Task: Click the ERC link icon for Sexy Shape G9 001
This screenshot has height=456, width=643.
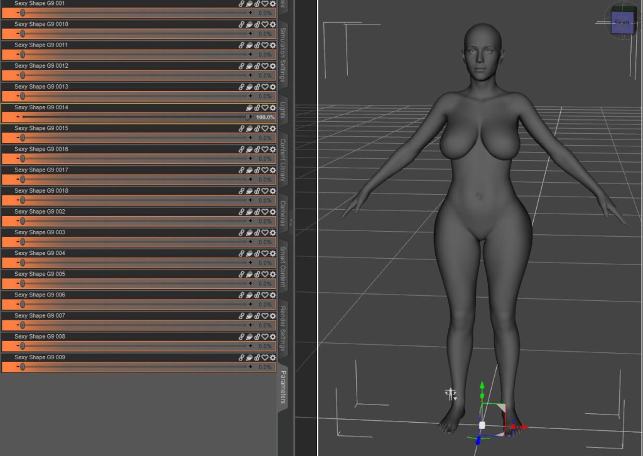Action: [x=242, y=4]
